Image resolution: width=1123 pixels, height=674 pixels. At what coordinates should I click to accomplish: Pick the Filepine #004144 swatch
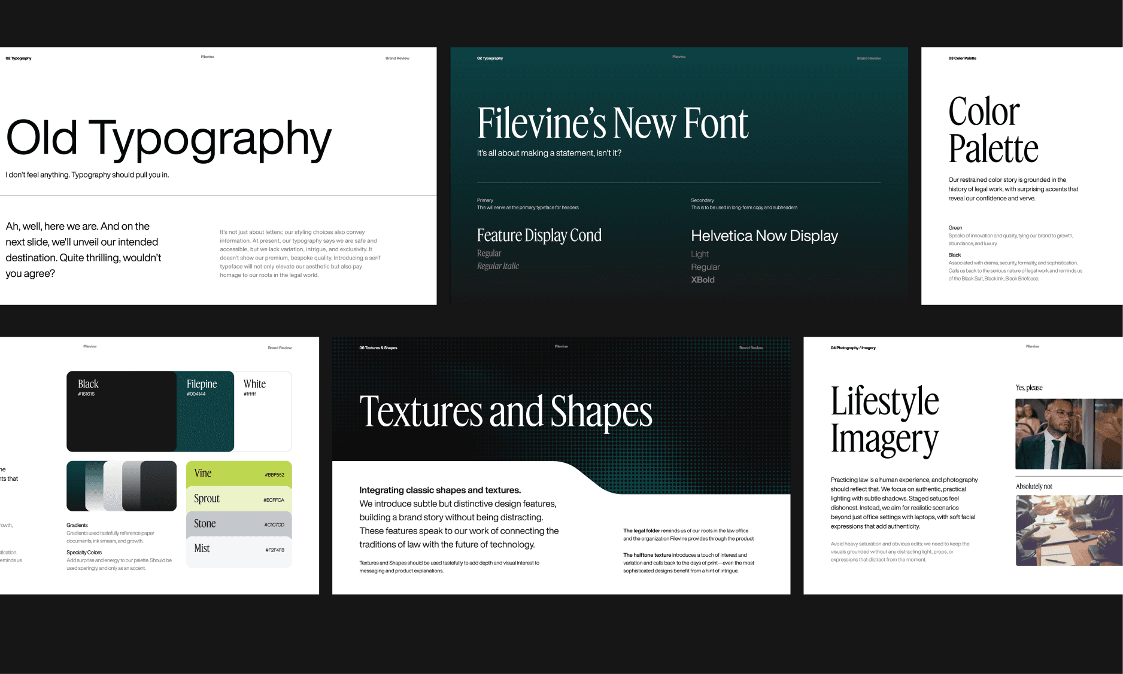[x=205, y=411]
